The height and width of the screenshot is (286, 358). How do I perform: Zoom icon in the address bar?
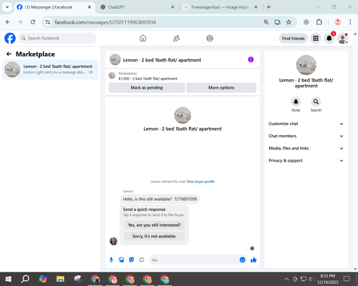tap(266, 22)
